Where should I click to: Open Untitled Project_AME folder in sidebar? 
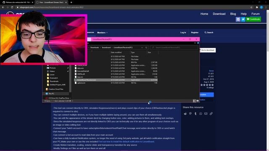coord(57,85)
